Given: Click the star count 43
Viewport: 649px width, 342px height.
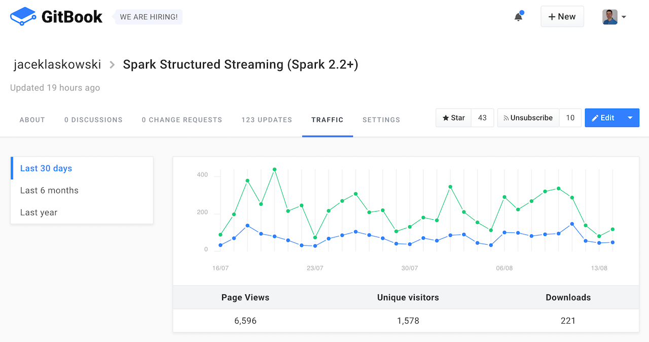Looking at the screenshot, I should pyautogui.click(x=482, y=118).
